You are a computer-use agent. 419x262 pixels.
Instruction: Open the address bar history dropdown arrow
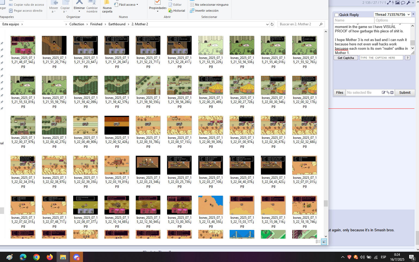pyautogui.click(x=267, y=24)
